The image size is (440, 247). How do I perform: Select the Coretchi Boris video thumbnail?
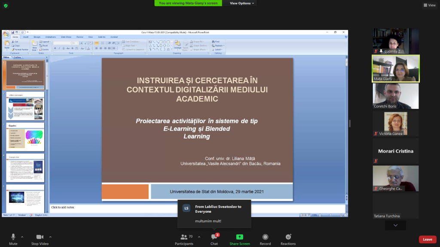coord(395,96)
